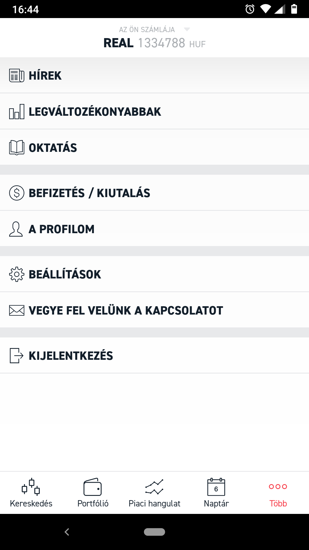This screenshot has height=550, width=309.
Task: Switch to the Kereskedés tab
Action: (31, 493)
